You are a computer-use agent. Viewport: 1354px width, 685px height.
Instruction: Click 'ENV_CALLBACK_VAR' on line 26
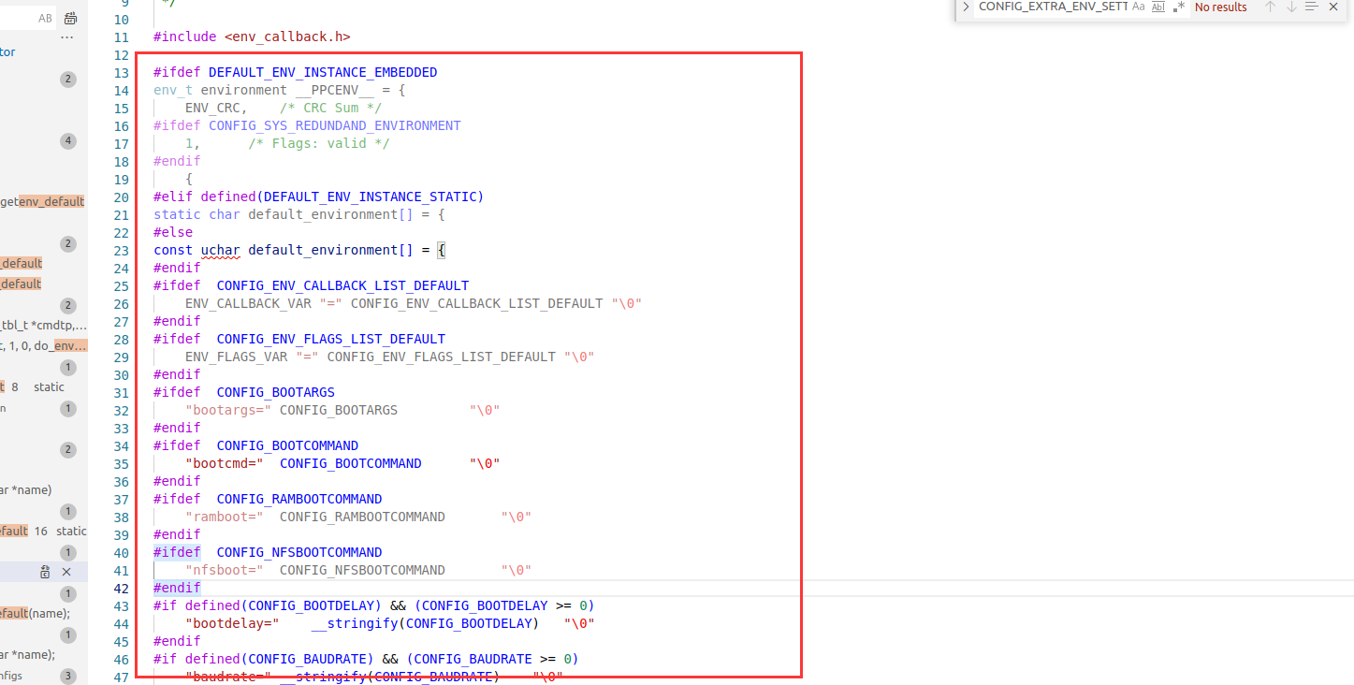tap(248, 304)
